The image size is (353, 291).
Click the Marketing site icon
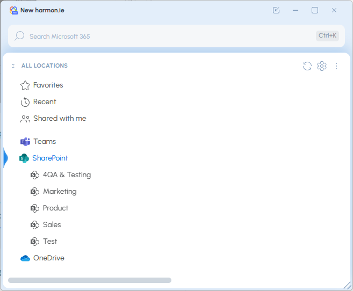point(35,192)
